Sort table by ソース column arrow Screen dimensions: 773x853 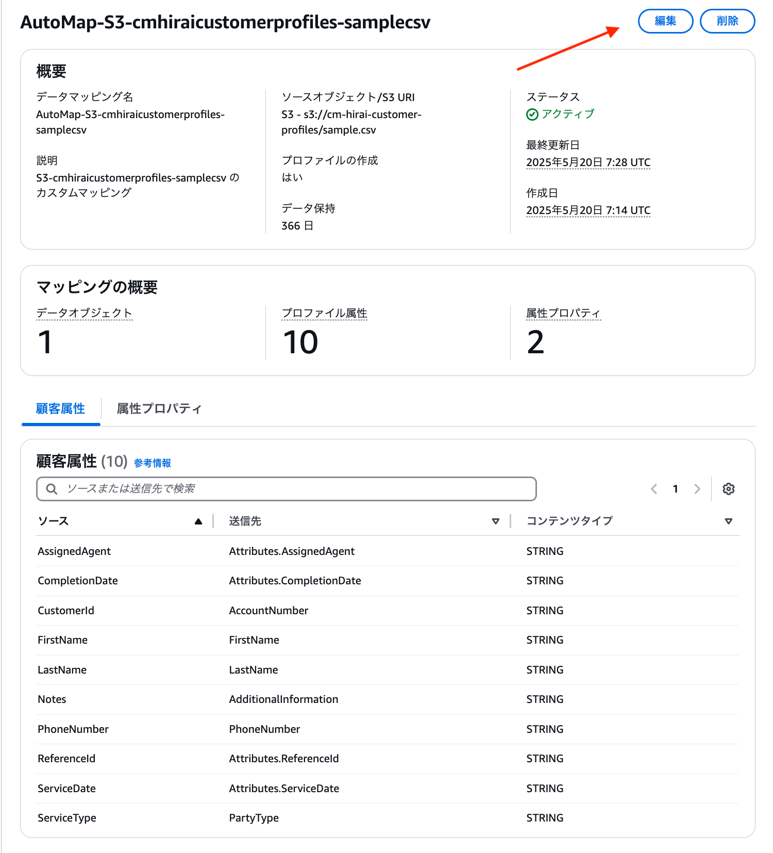[x=198, y=521]
